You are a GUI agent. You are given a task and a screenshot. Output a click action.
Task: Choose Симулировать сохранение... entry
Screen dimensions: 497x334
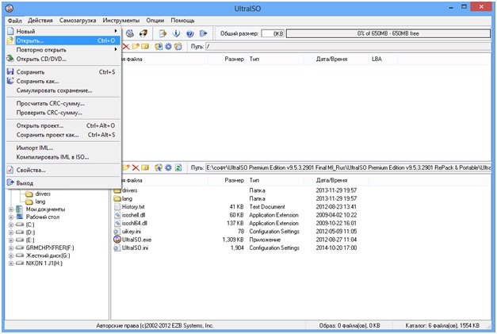click(63, 90)
